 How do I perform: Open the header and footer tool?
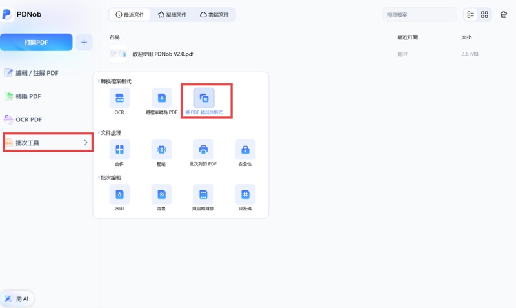(x=203, y=194)
